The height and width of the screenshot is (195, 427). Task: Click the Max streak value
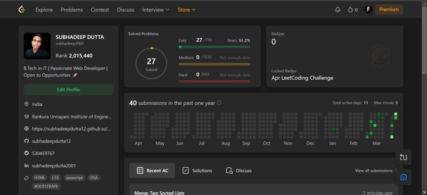coord(397,103)
